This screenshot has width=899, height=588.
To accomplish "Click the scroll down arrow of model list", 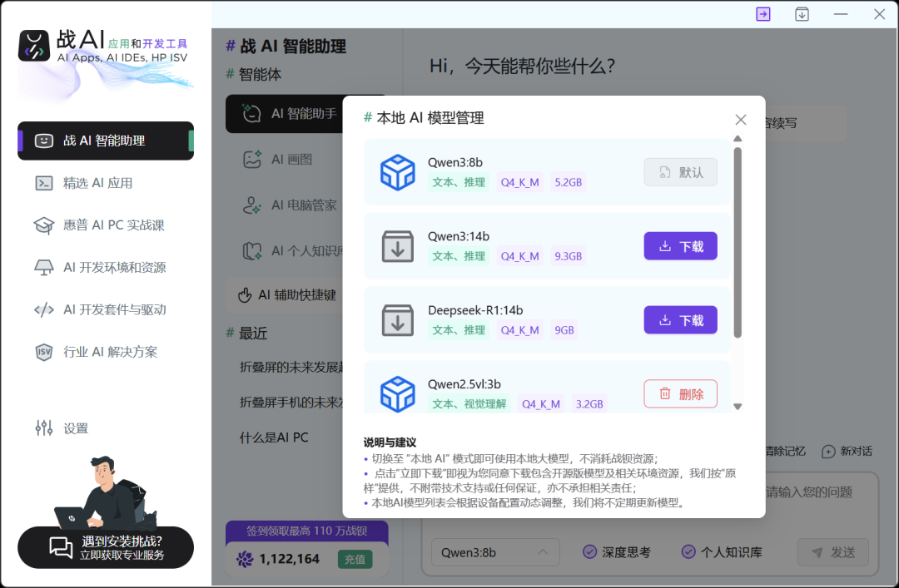I will coord(738,407).
